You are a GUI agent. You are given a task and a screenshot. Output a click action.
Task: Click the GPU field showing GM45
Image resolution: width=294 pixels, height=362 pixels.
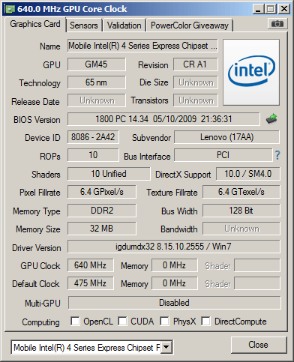96,64
